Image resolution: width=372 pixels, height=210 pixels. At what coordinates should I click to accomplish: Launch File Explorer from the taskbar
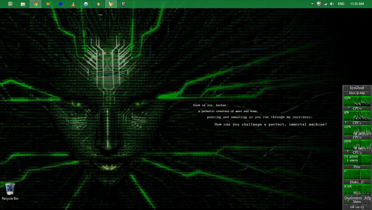23,4
